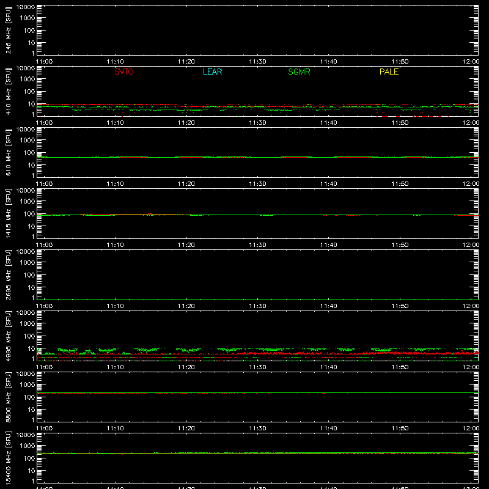
Task: Click the 100 y-axis label of 4995 MHz panel
Action: tap(29, 336)
